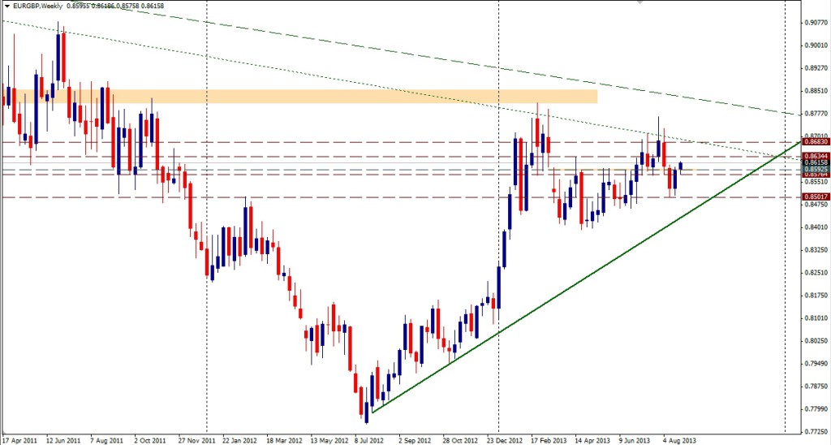Click the dropdown triangle beside EURGBP,Weekly
The image size is (831, 445).
(6, 6)
